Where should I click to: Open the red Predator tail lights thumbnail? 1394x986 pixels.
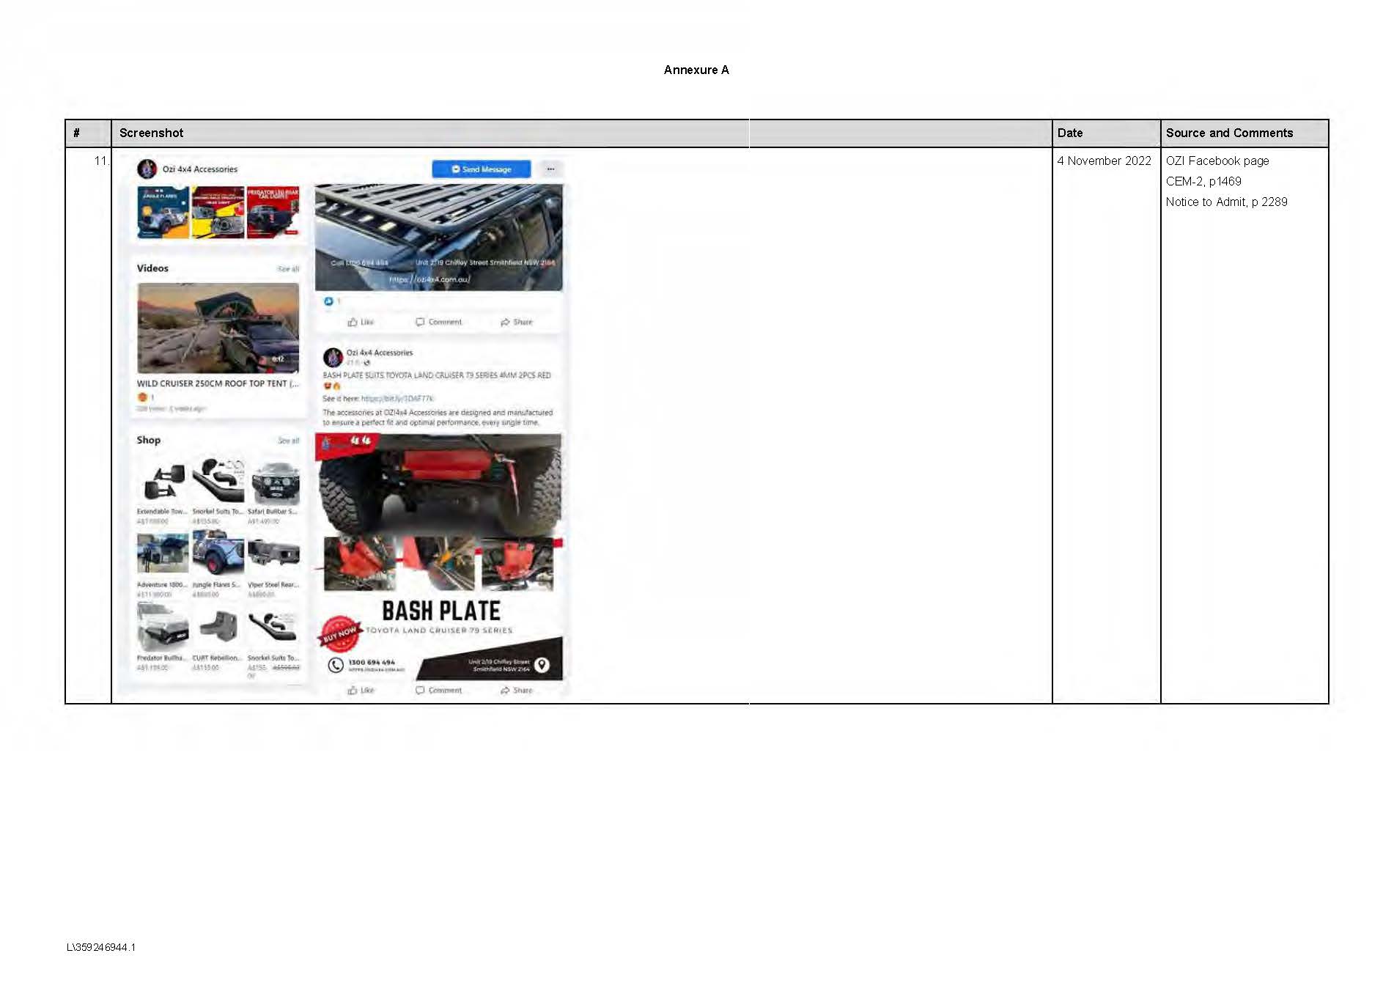pyautogui.click(x=273, y=213)
